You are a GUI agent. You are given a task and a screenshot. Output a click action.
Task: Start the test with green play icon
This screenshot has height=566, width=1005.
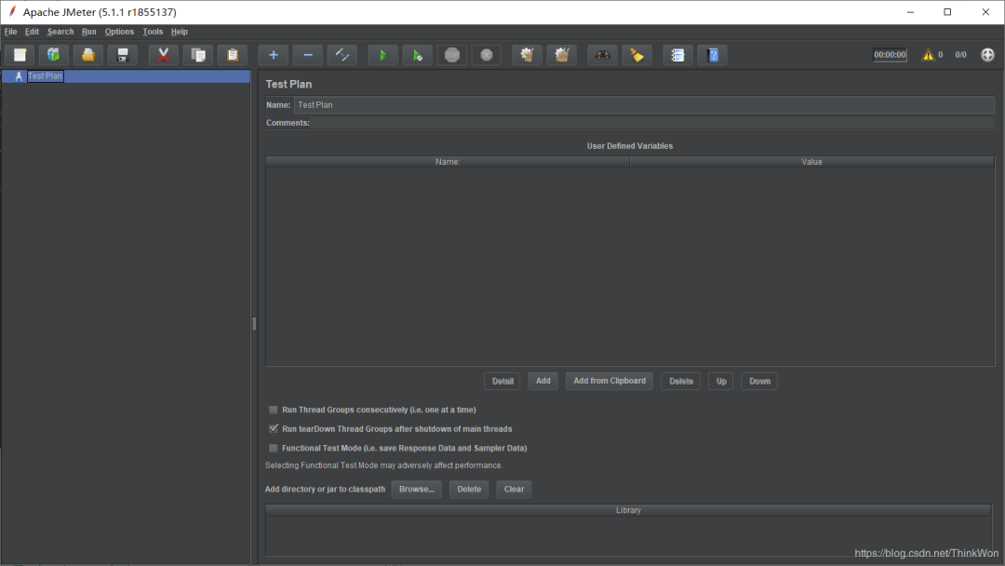[382, 55]
